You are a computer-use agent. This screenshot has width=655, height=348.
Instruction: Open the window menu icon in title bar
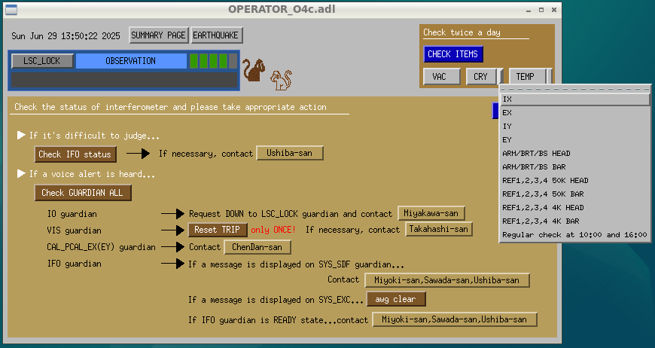[11, 9]
